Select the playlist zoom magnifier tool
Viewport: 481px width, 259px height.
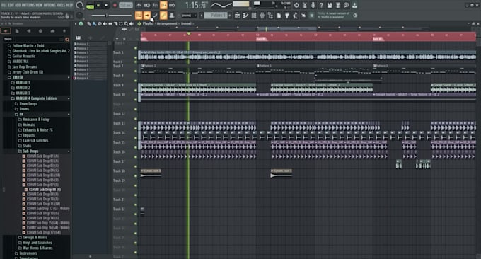tap(126, 23)
